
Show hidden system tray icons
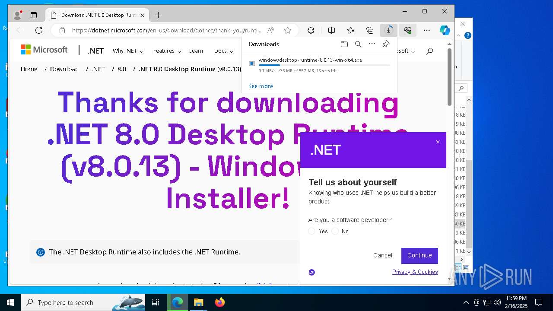pyautogui.click(x=466, y=302)
